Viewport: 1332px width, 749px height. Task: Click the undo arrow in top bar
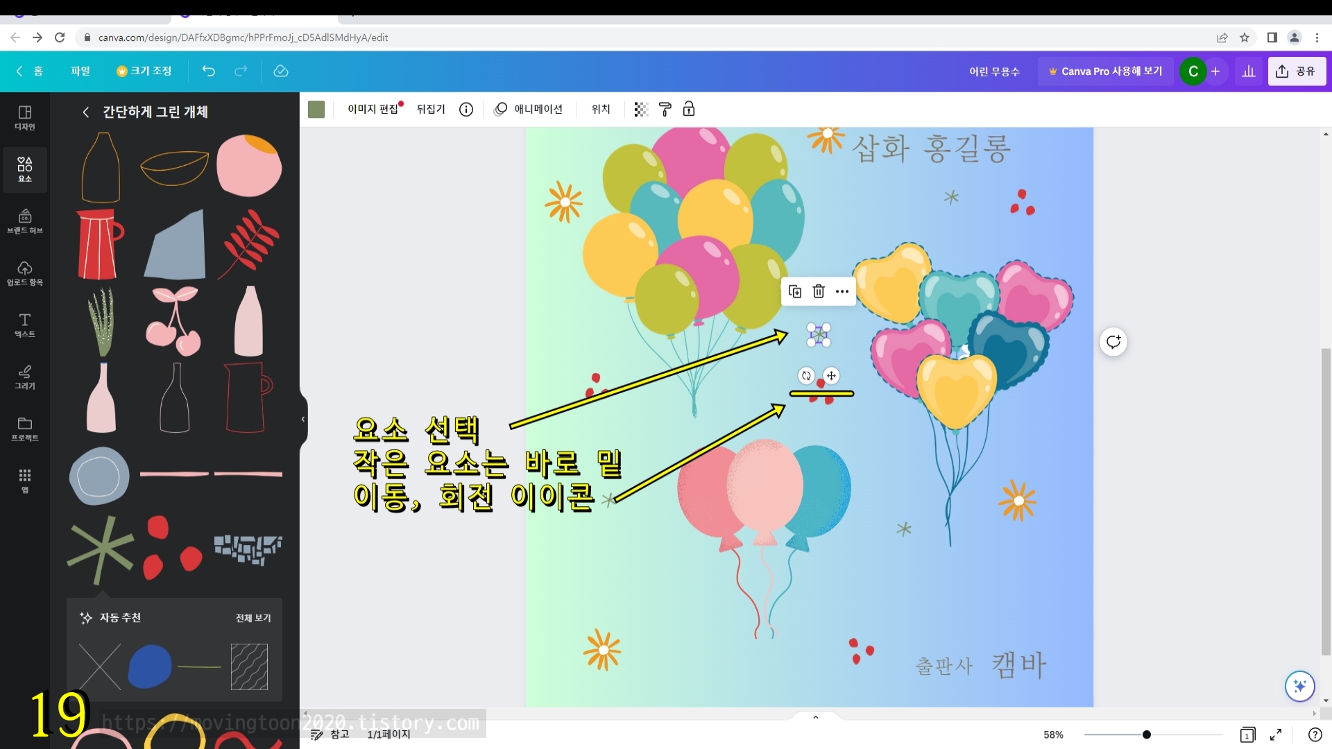coord(208,71)
